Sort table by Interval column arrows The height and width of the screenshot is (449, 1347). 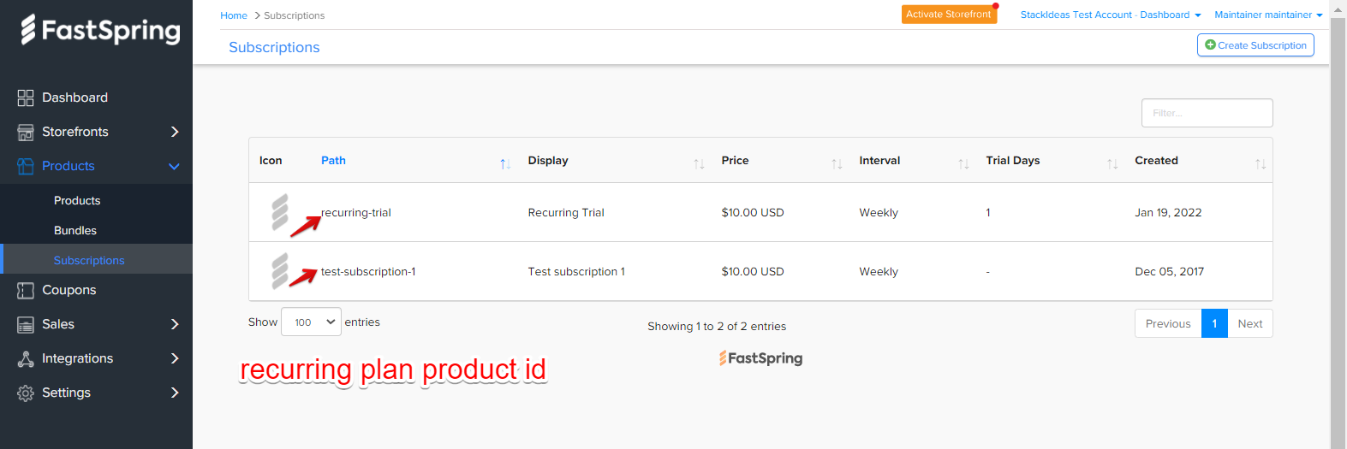tap(963, 163)
